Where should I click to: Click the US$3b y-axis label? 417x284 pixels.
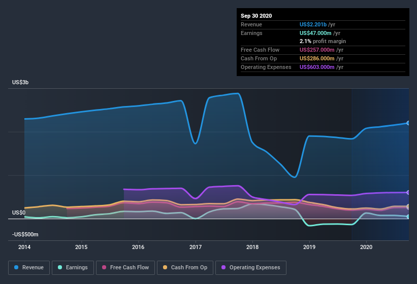20,82
